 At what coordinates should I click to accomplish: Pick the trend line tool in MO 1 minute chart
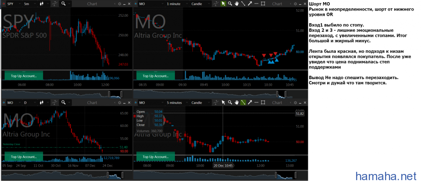tap(243, 4)
